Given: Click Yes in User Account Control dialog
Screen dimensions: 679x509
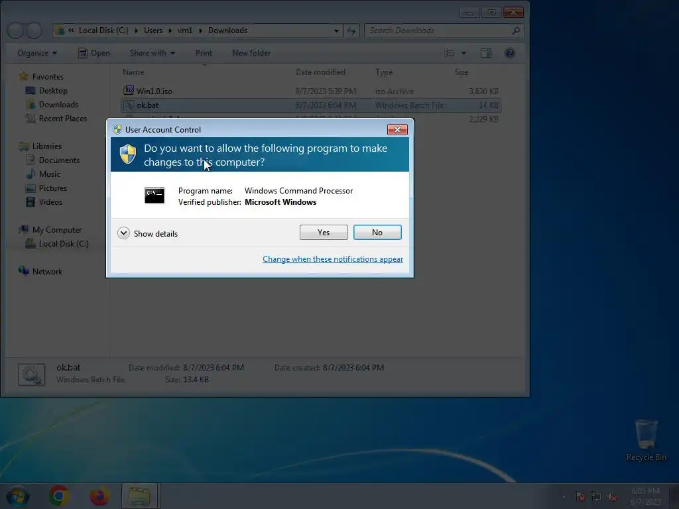Looking at the screenshot, I should (x=324, y=233).
